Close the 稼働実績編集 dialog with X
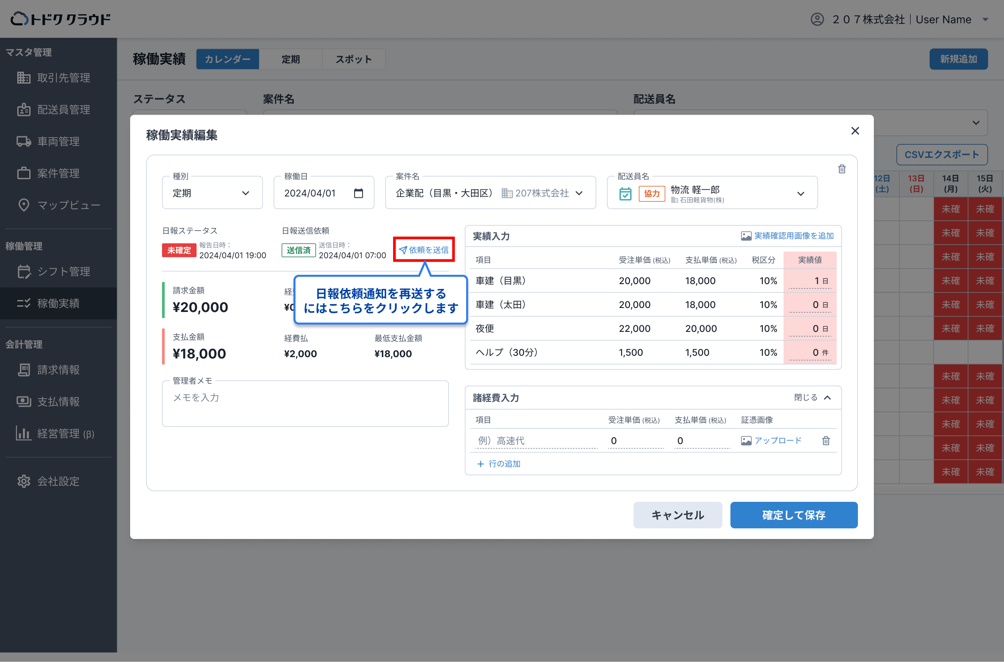Screen dimensions: 1004x662 [x=855, y=131]
